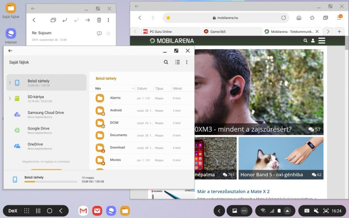Image resolution: width=349 pixels, height=218 pixels.
Task: Open the Alarms folder
Action: pyautogui.click(x=143, y=98)
